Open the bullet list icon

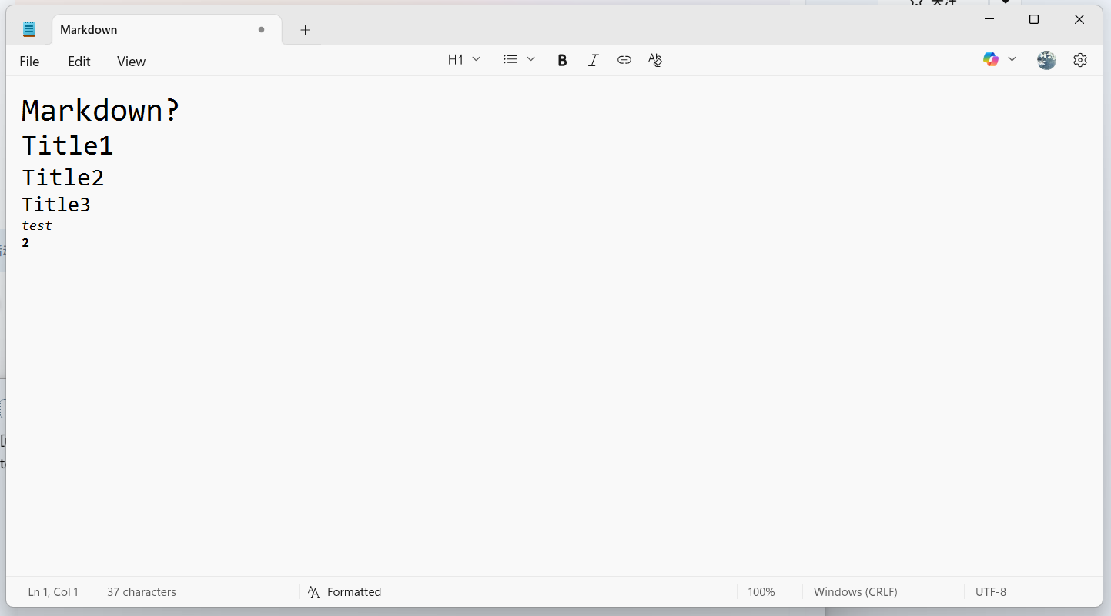pos(510,60)
